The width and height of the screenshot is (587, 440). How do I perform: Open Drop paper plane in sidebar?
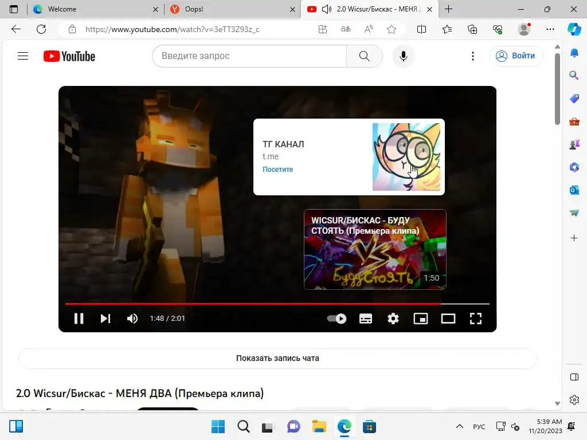[x=574, y=213]
